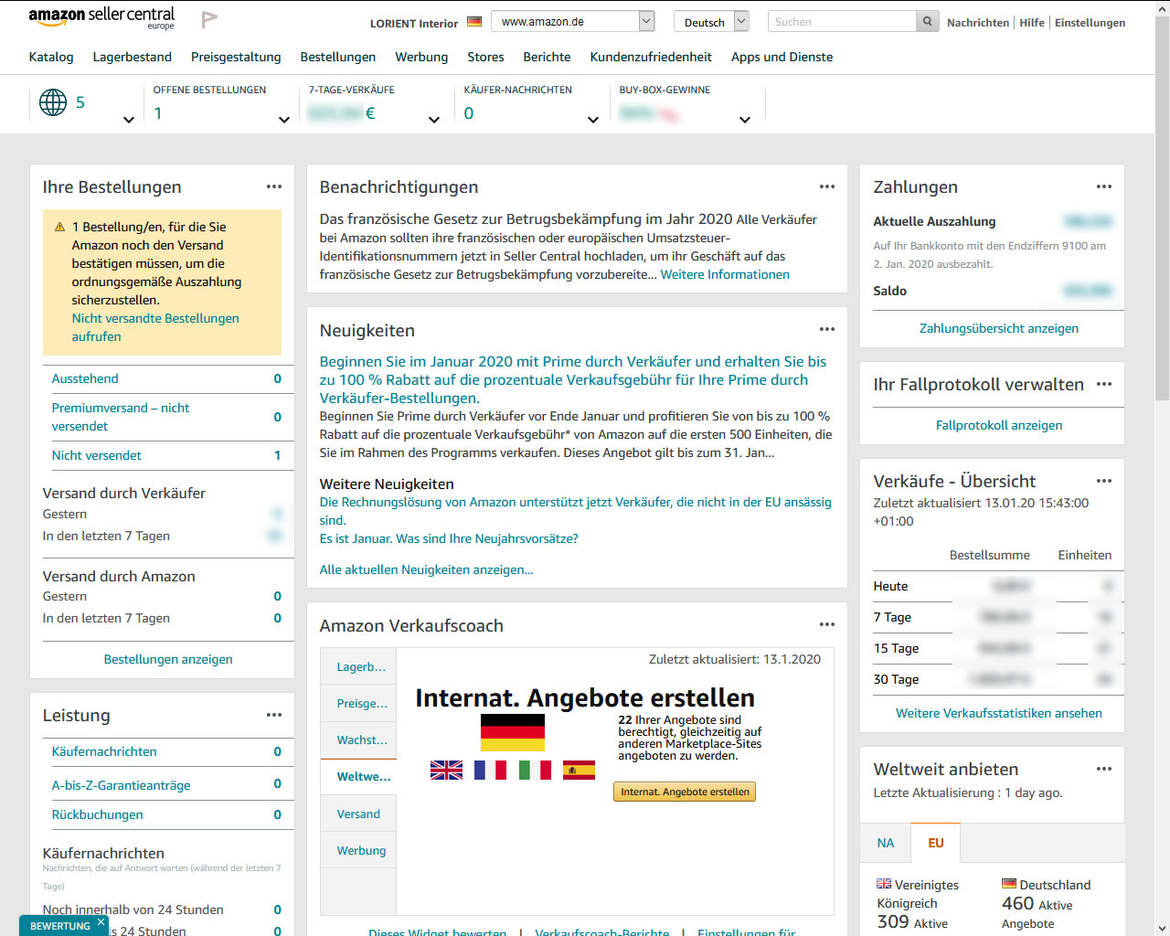Expand the marketplaces globe chevron

129,120
